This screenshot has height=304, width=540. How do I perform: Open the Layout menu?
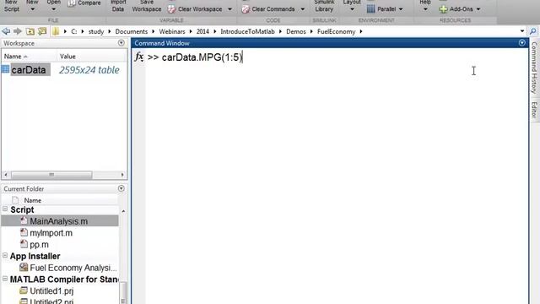[x=352, y=5]
